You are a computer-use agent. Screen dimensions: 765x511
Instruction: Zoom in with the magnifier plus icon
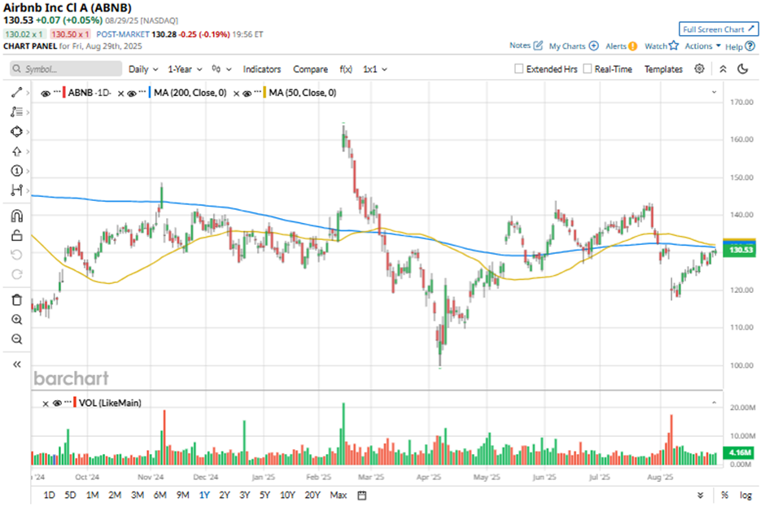pyautogui.click(x=16, y=319)
